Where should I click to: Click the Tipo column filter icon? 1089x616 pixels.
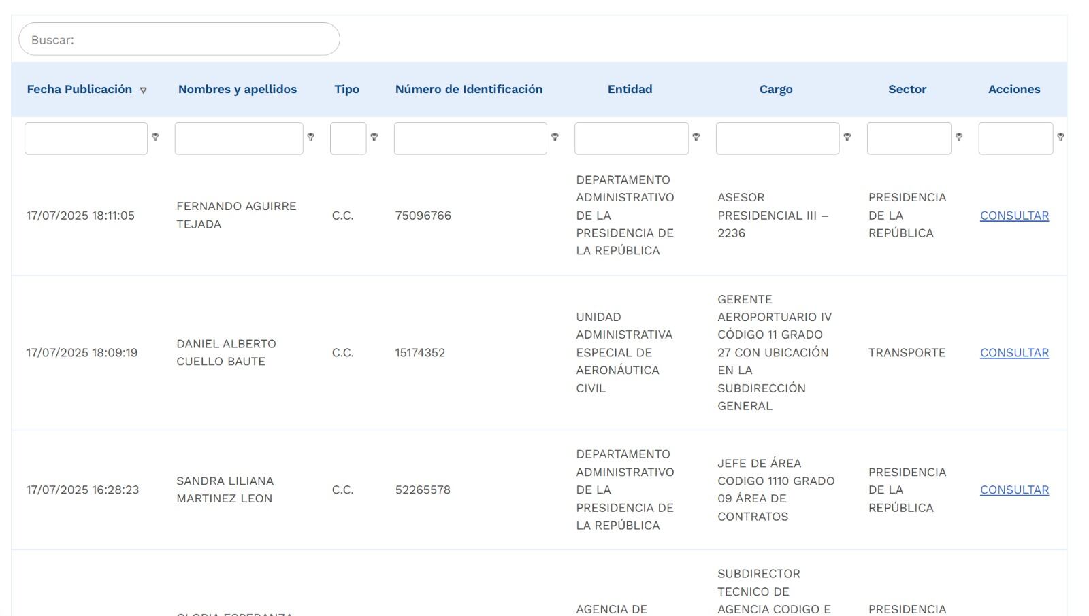click(x=374, y=137)
